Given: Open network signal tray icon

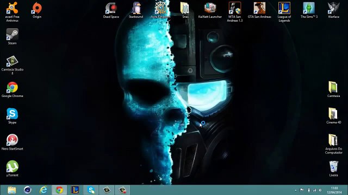Looking at the screenshot, I should pos(314,190).
